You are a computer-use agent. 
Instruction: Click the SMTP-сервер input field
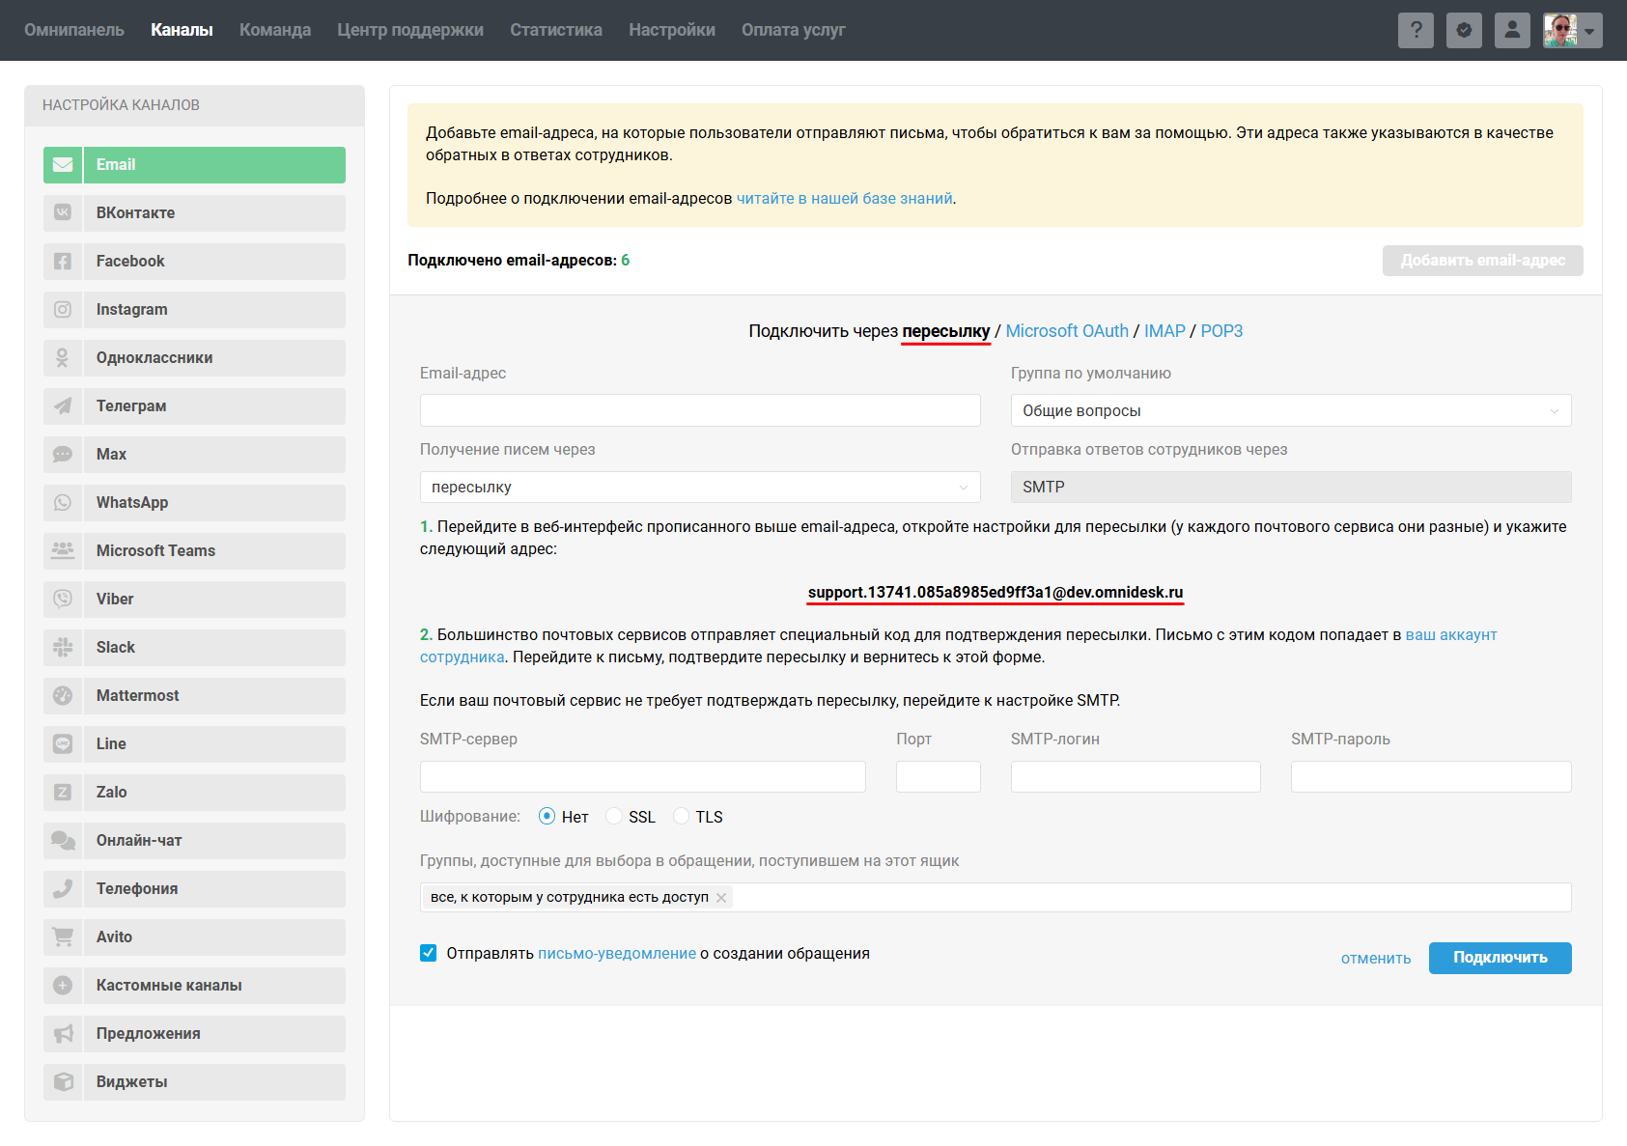point(642,777)
